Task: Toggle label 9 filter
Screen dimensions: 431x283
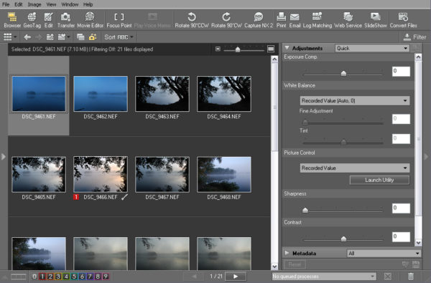Action: tap(106, 277)
